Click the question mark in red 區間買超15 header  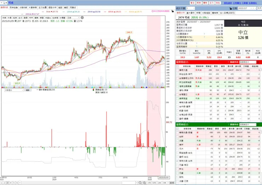[x=228, y=62]
